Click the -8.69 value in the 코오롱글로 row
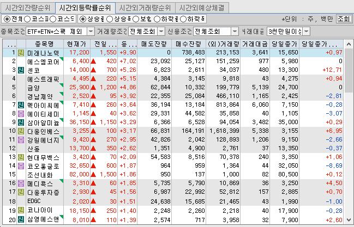Viewport: 354px width, 227px height. tap(334, 165)
